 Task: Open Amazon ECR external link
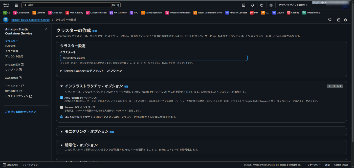pyautogui.click(x=14, y=65)
